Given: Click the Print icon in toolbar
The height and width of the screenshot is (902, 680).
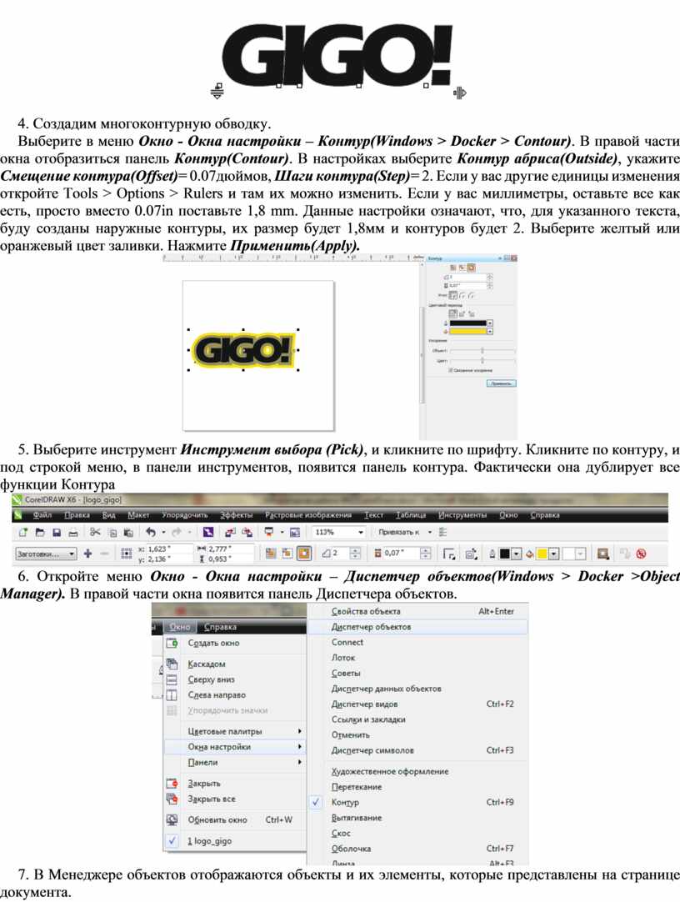Looking at the screenshot, I should pos(73,532).
